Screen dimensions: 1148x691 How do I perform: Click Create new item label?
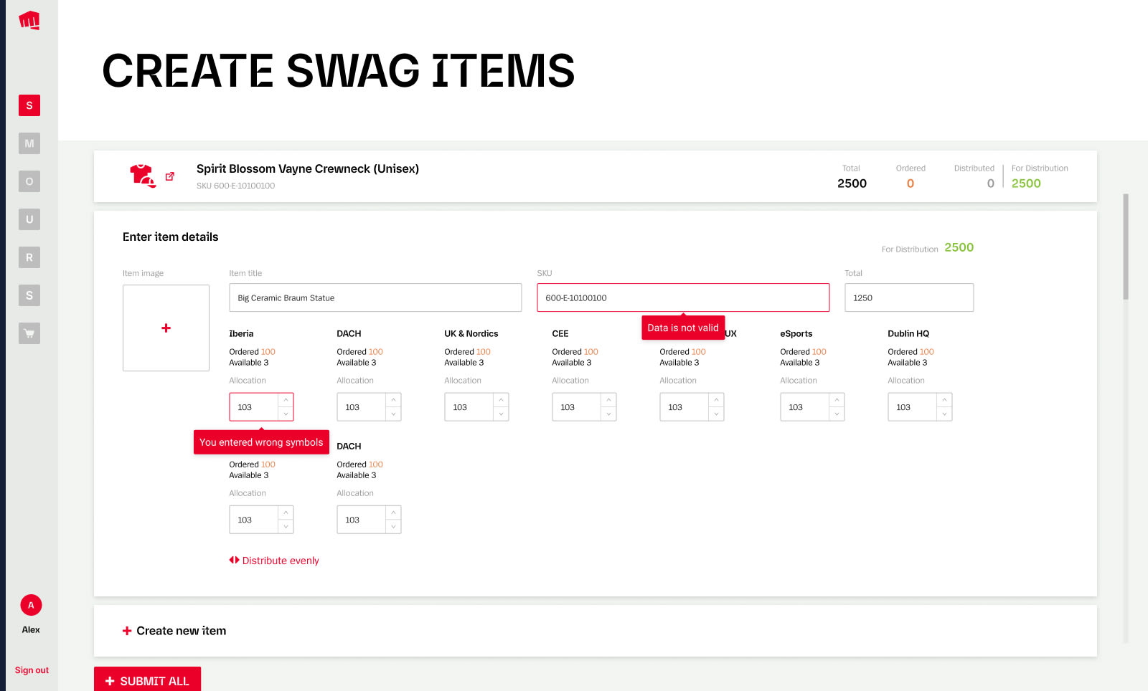(x=182, y=631)
